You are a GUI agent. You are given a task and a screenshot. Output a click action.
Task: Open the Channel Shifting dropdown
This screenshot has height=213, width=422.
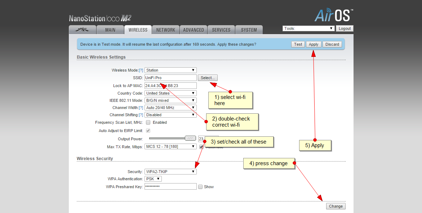[x=170, y=115]
